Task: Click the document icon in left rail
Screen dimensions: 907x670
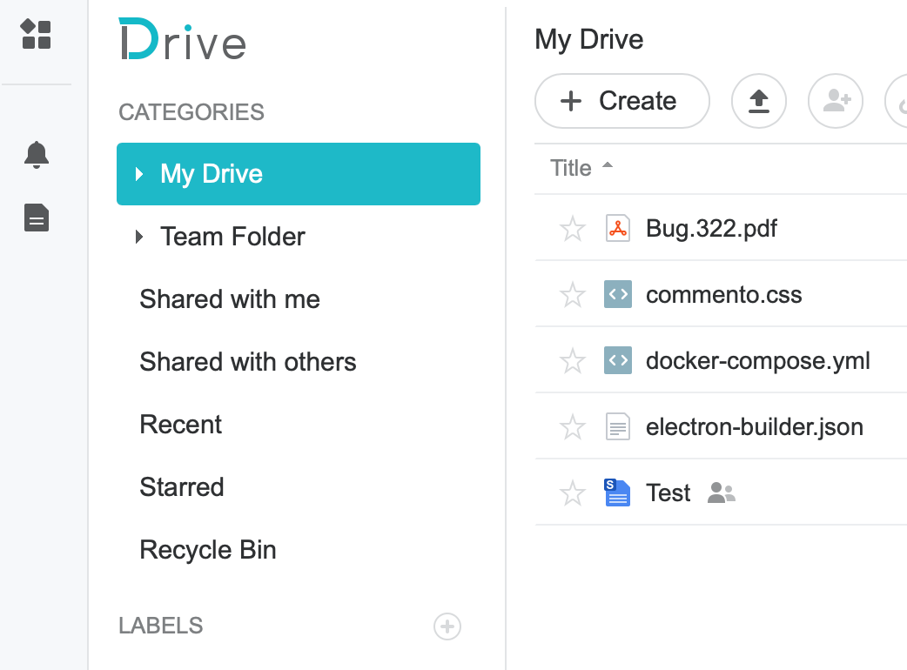Action: point(37,218)
